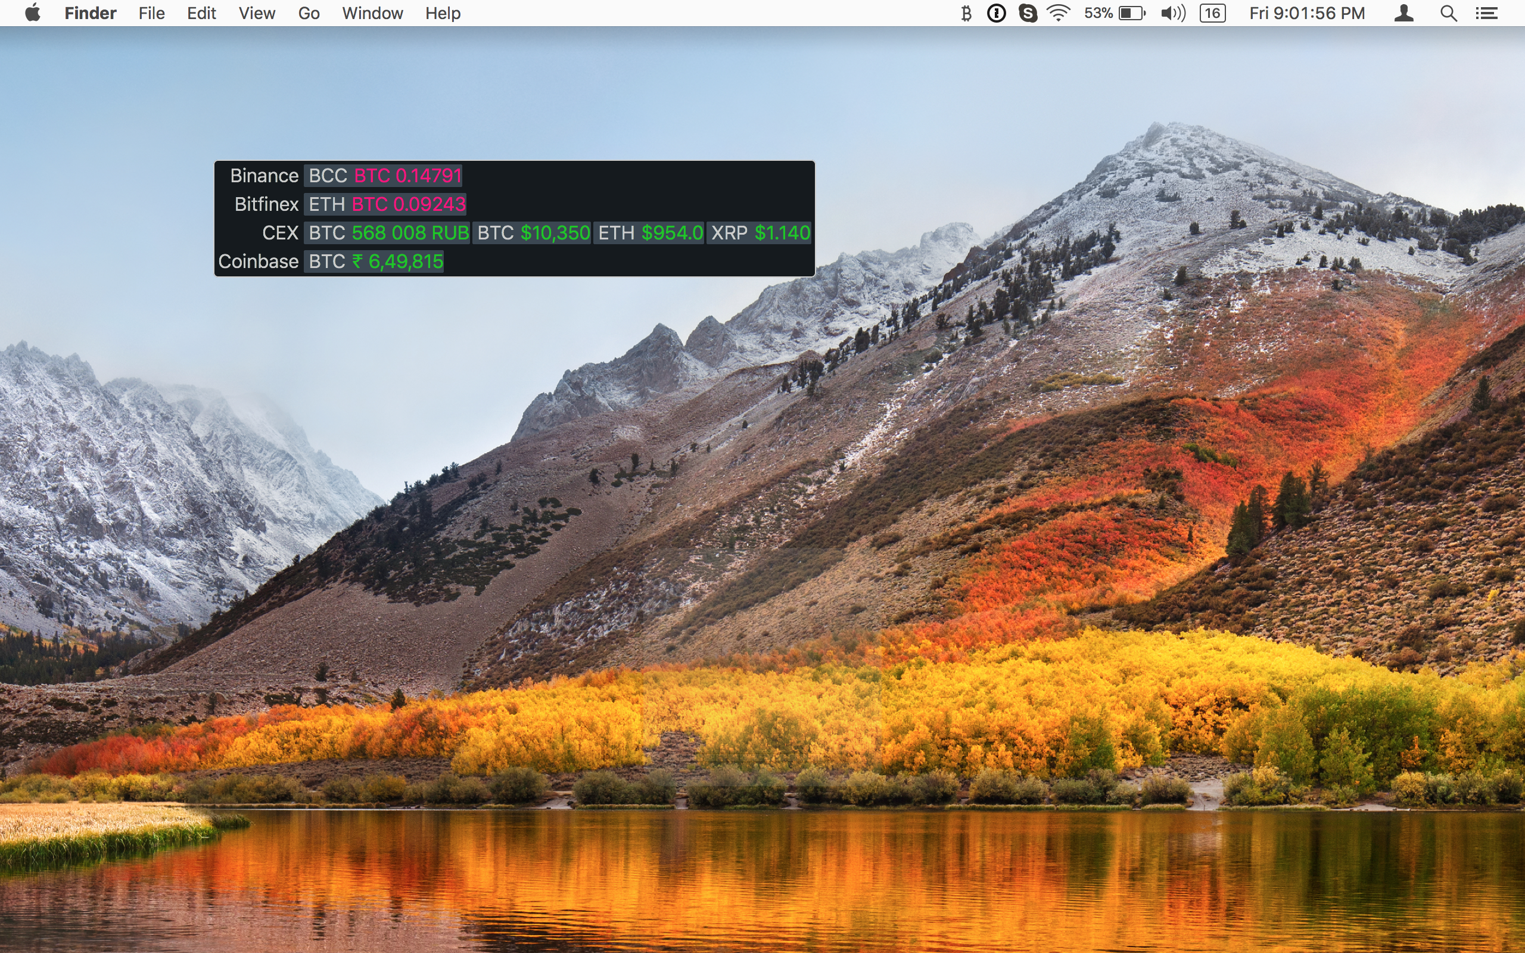Click the clock showing Fri 9:01:56 PM
The image size is (1525, 953).
pyautogui.click(x=1307, y=13)
